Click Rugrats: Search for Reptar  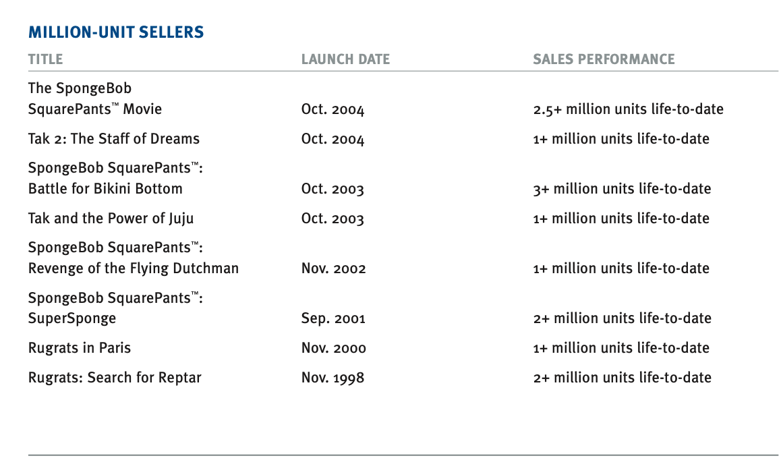[115, 378]
